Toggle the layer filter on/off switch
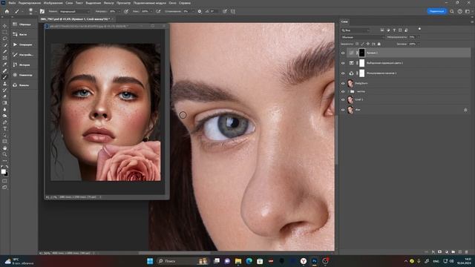 419,29
